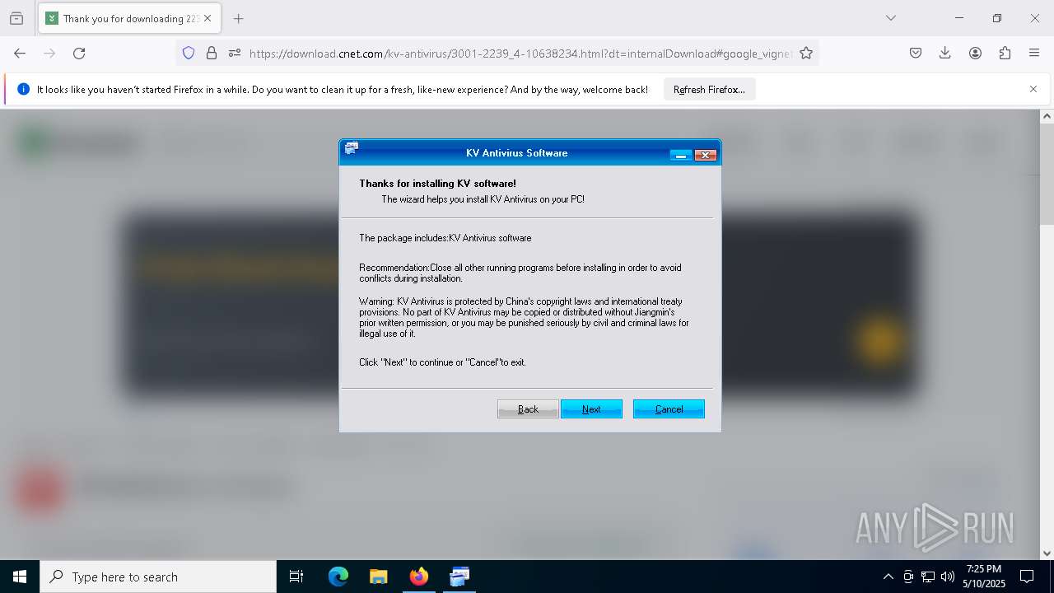Close the KV Antivirus Software dialog
The height and width of the screenshot is (593, 1054).
coord(706,154)
